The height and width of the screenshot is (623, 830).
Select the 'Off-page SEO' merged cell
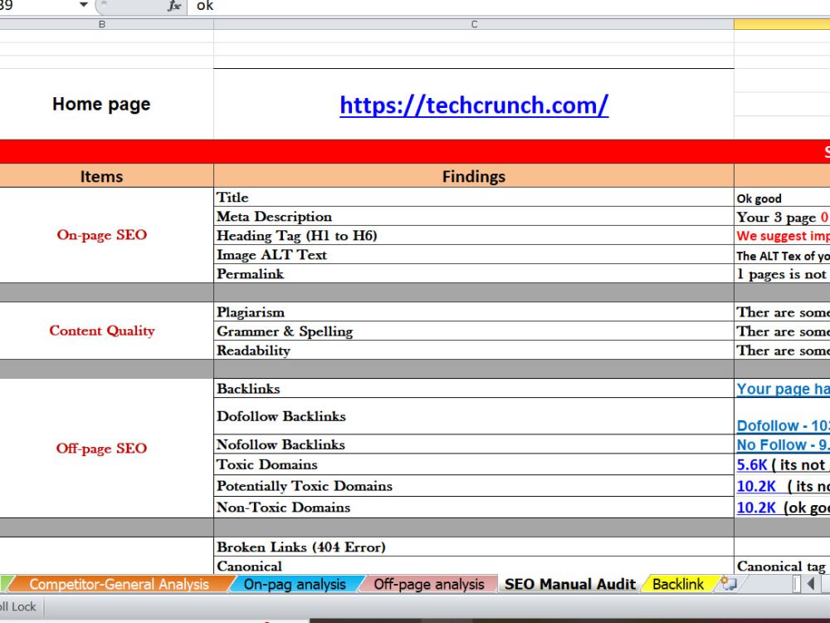click(x=101, y=449)
